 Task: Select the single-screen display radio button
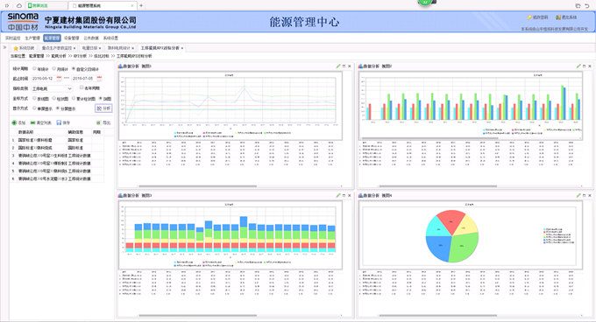click(x=34, y=108)
